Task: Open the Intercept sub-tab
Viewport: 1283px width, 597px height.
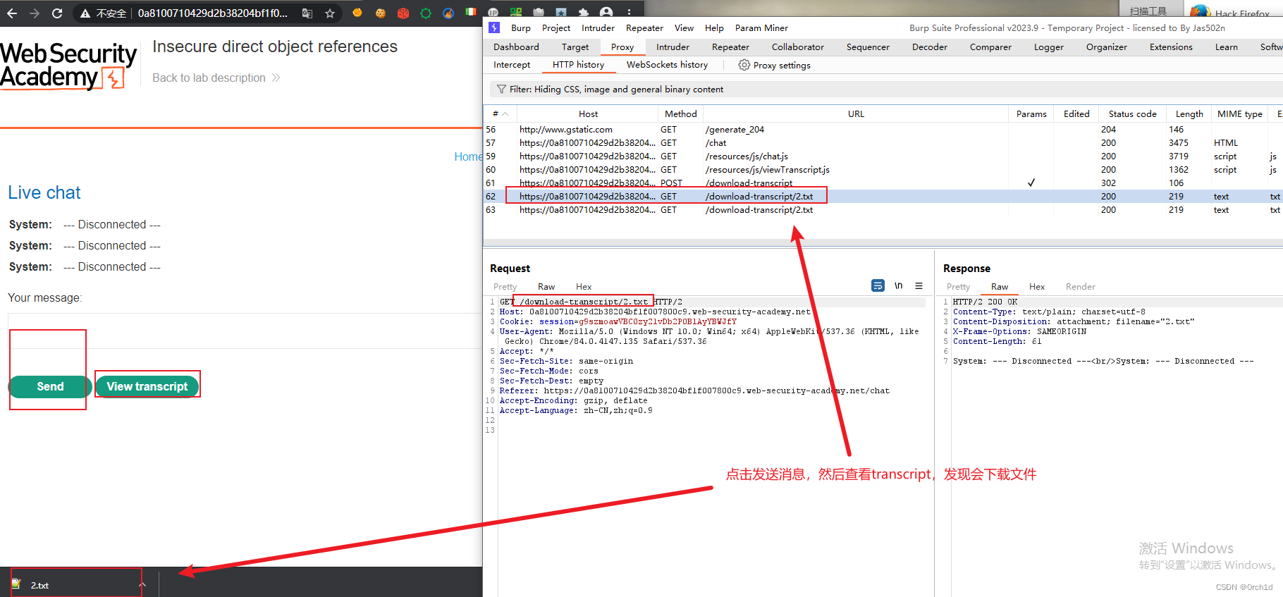Action: pos(512,65)
